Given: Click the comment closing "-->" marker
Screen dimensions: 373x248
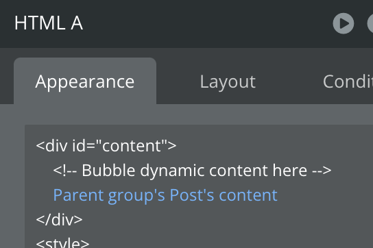Looking at the screenshot, I should point(322,171).
